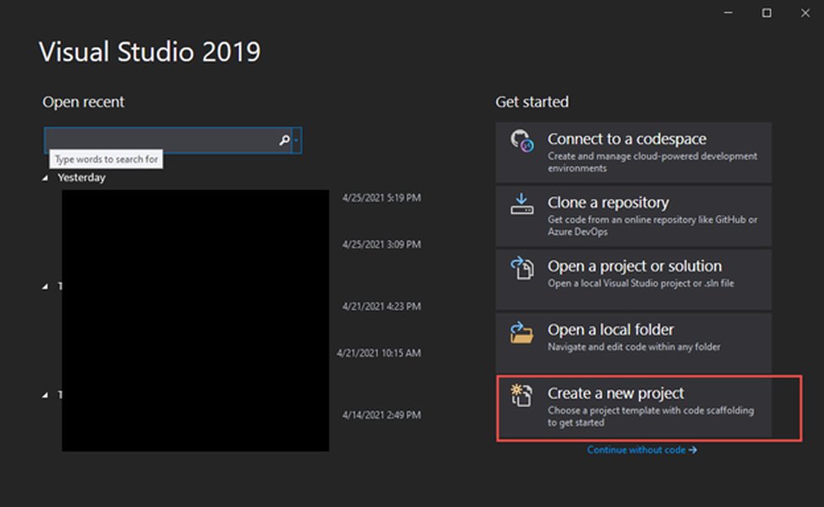Viewport: 824px width, 507px height.
Task: Select the Open a project or solution title
Action: [x=635, y=266]
